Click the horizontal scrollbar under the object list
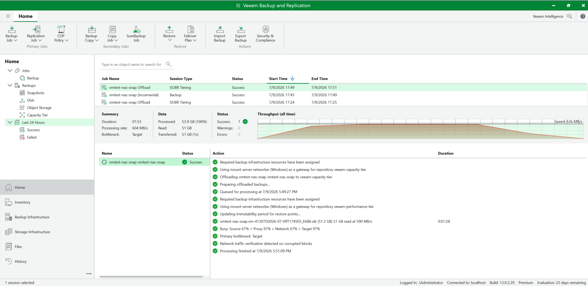The height and width of the screenshot is (286, 588). (151, 277)
